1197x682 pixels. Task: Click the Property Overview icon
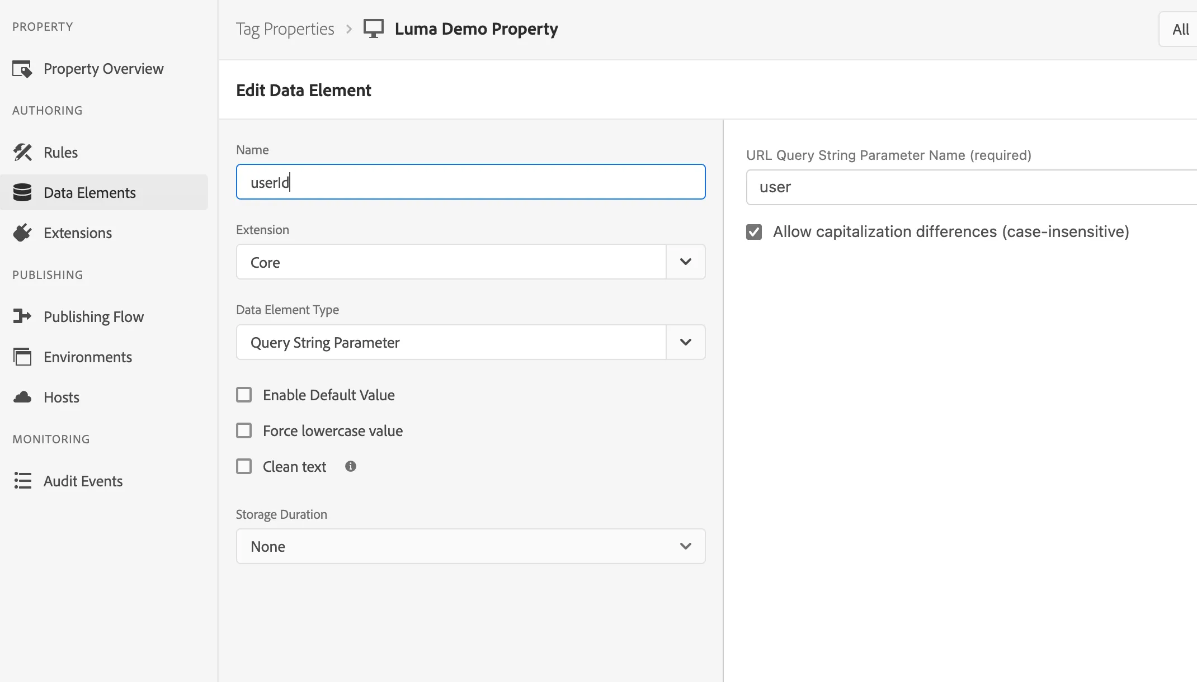(22, 69)
